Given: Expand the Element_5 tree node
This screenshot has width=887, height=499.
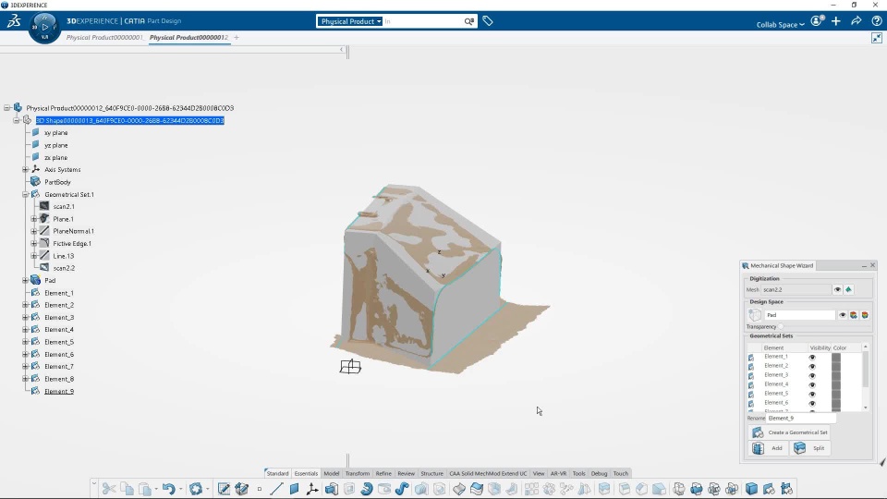Looking at the screenshot, I should pos(26,342).
